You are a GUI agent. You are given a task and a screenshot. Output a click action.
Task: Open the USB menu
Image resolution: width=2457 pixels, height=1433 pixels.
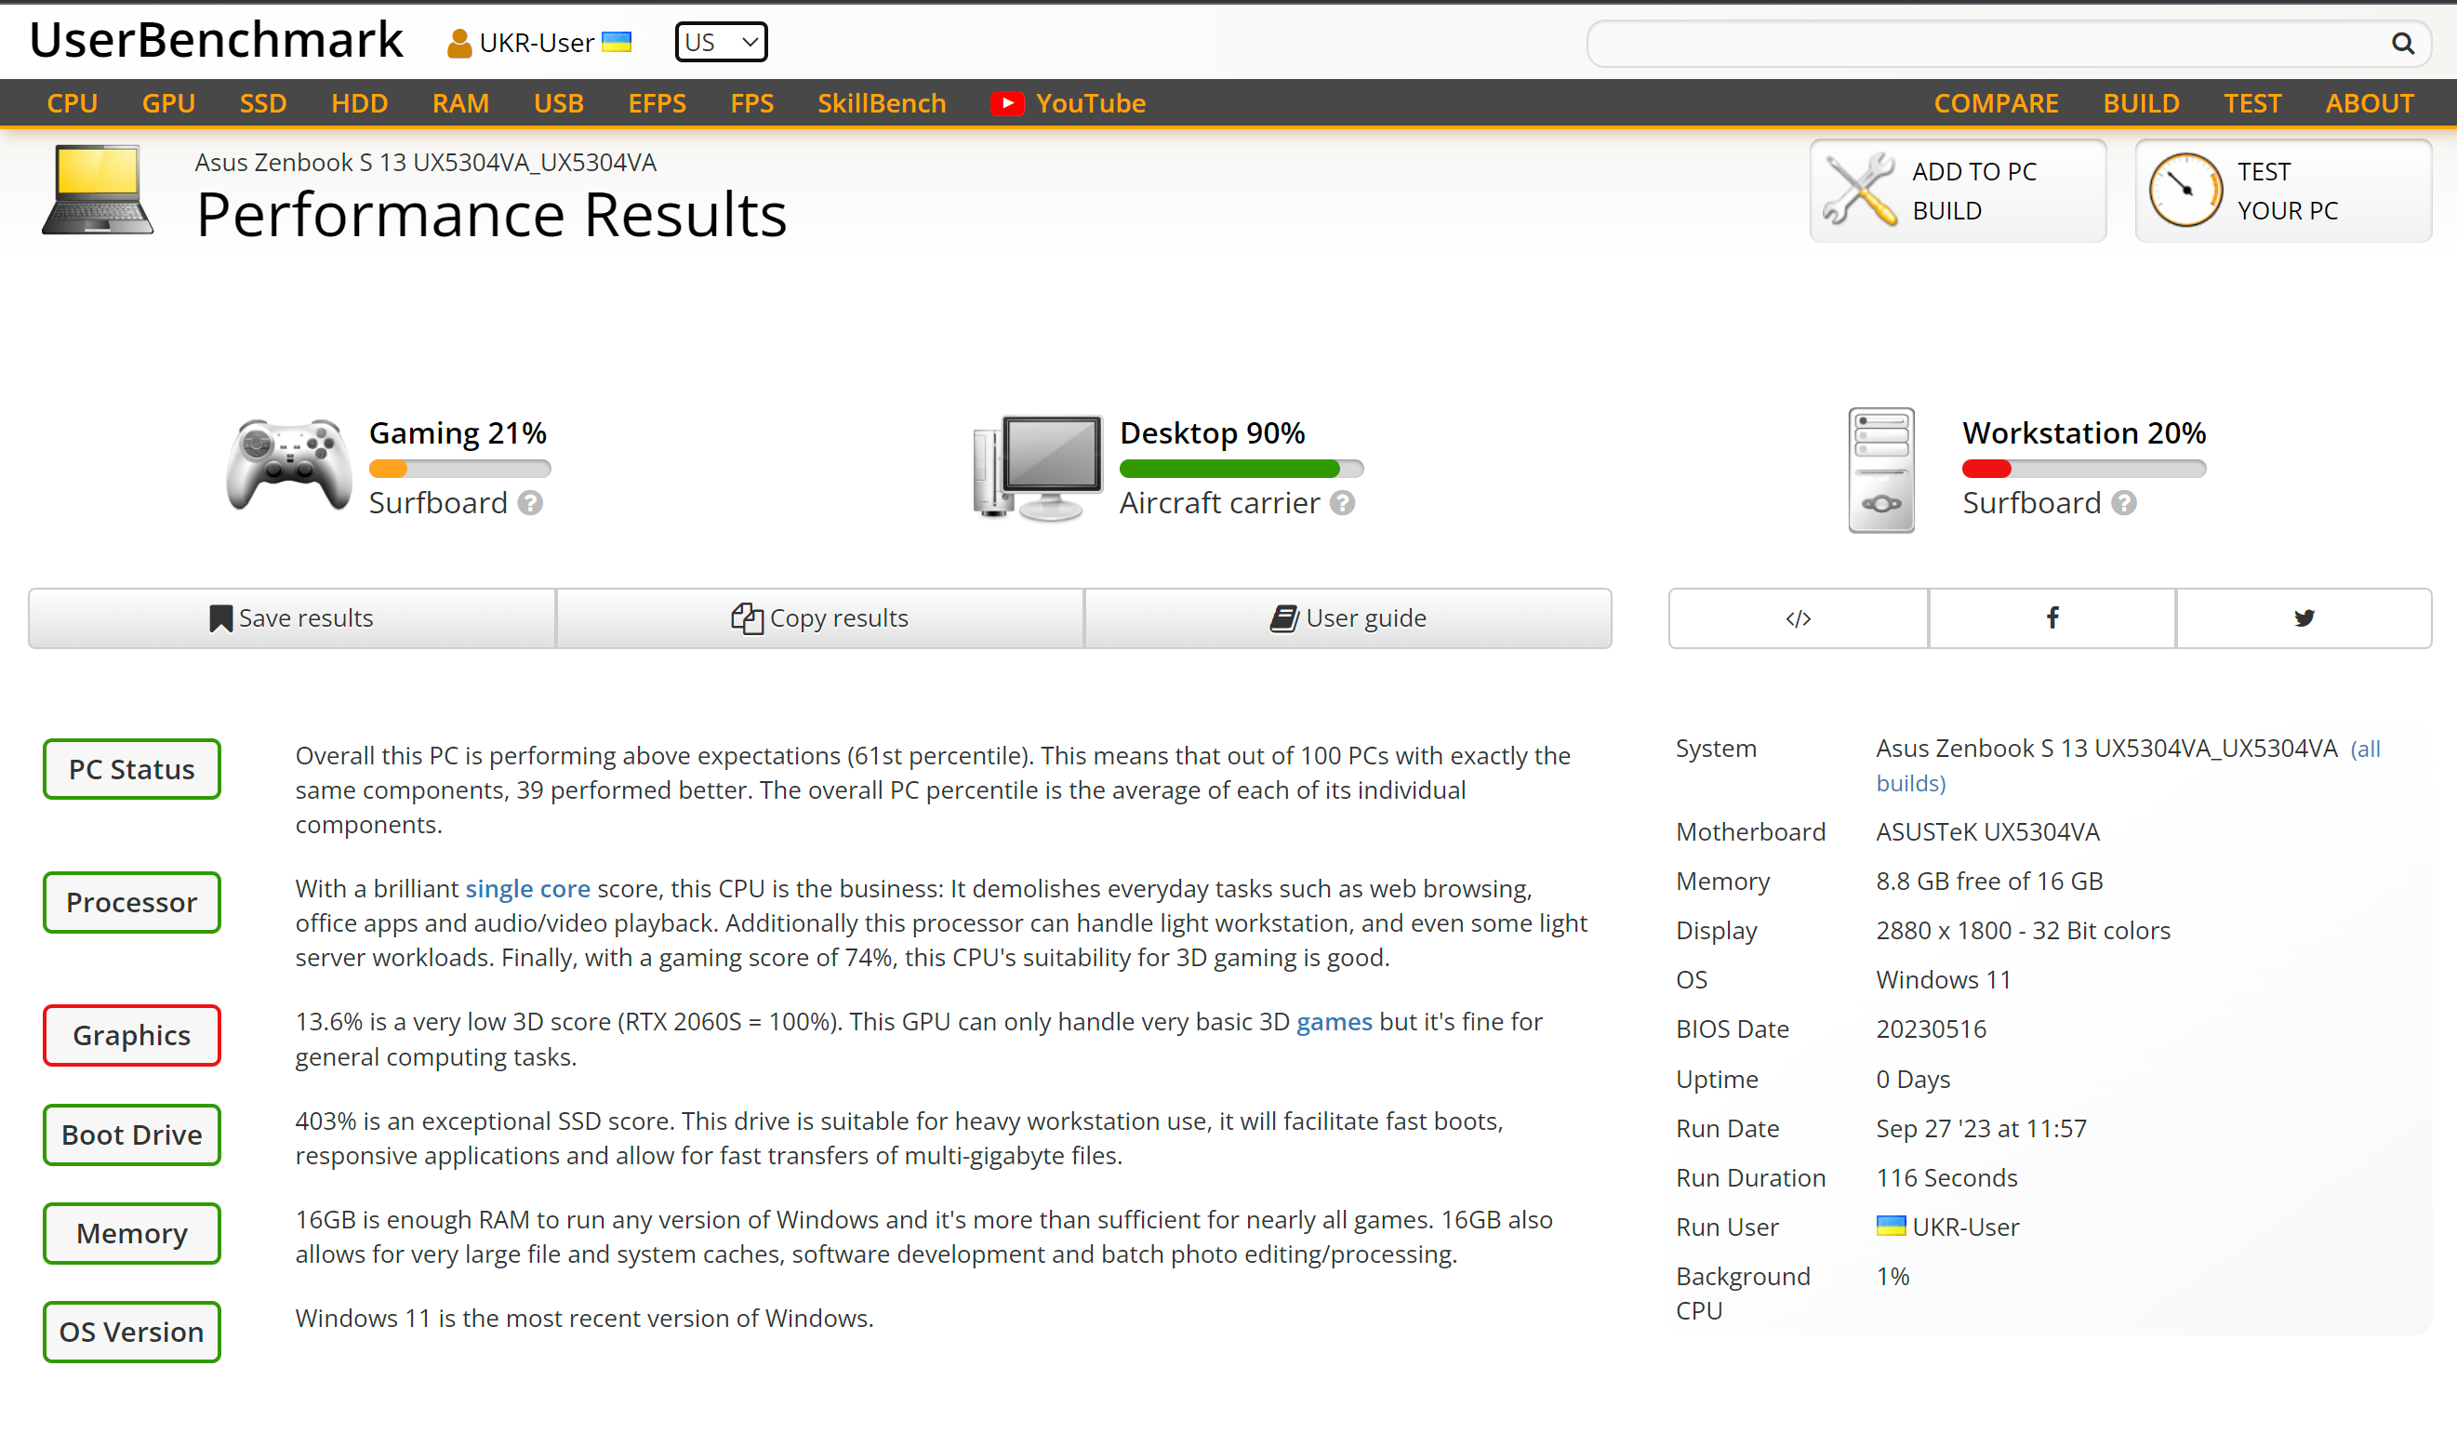pyautogui.click(x=559, y=103)
